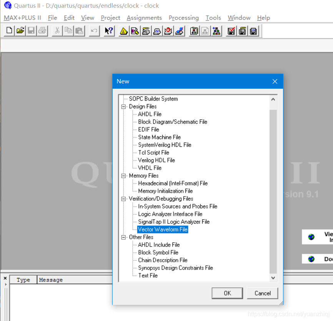This screenshot has height=321, width=333.
Task: Select Tcl Script File
Action: coord(153,153)
